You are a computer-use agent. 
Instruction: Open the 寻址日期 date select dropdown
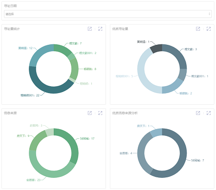click(108, 14)
